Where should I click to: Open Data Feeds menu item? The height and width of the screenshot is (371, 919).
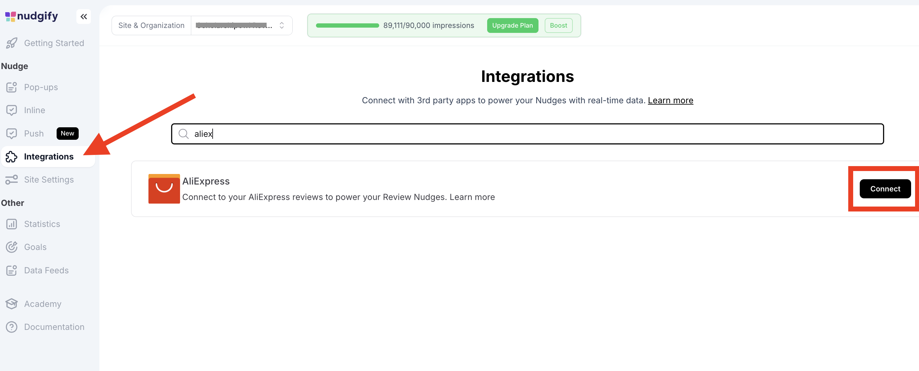coord(46,270)
